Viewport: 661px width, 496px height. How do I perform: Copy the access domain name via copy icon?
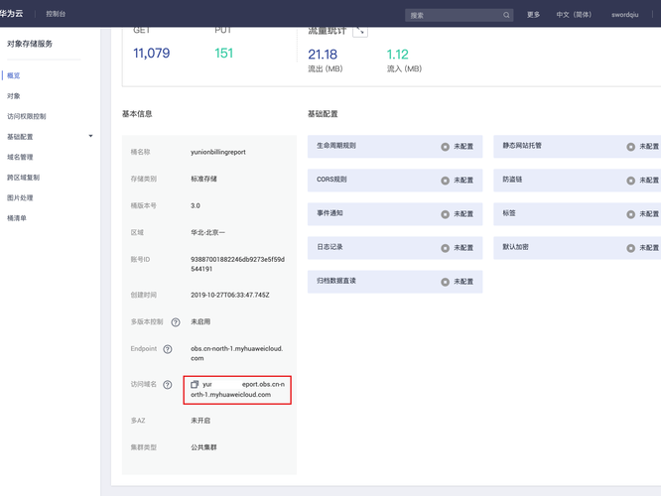point(195,384)
